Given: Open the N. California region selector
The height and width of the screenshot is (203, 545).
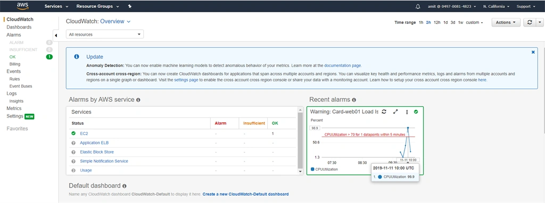Looking at the screenshot, I should [x=497, y=6].
